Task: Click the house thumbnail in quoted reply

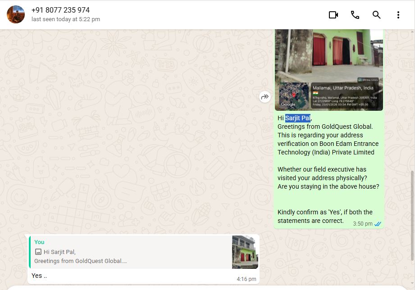Action: 245,252
